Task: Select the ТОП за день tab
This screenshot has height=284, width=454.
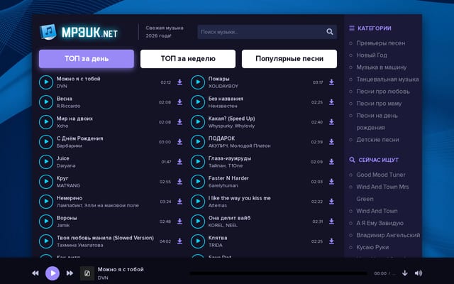Action: point(87,59)
